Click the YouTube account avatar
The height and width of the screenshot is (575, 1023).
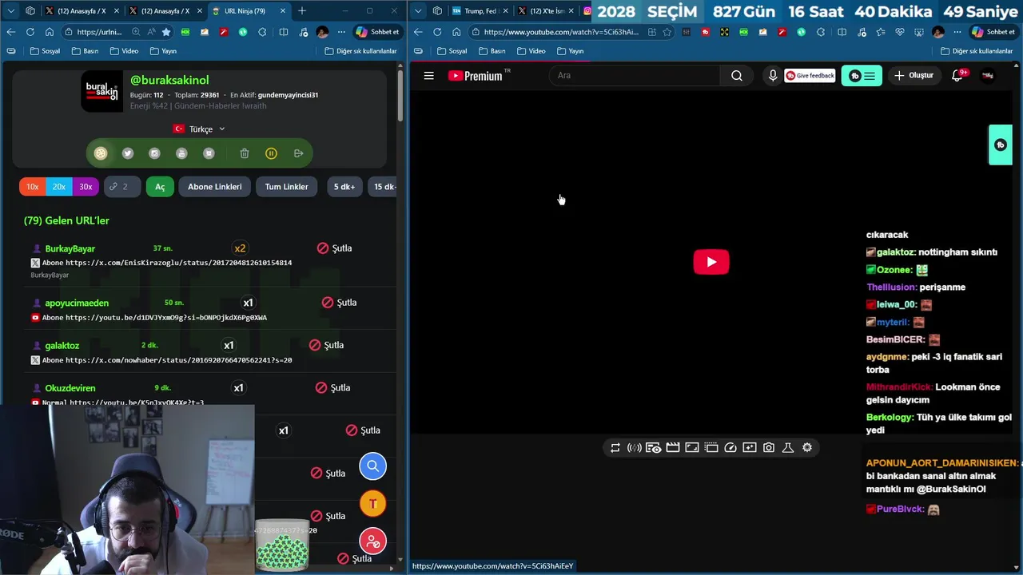[x=988, y=76]
